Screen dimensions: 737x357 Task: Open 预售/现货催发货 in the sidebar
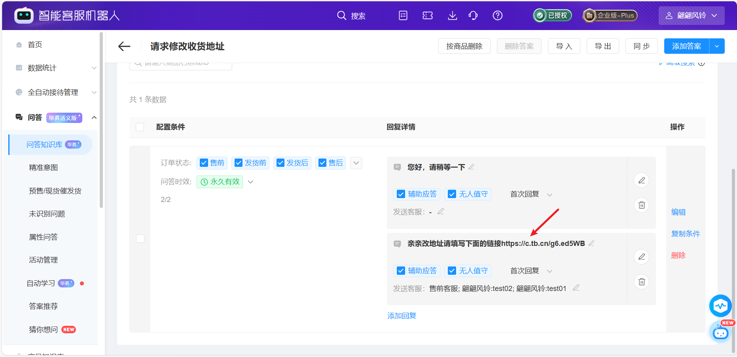click(55, 191)
